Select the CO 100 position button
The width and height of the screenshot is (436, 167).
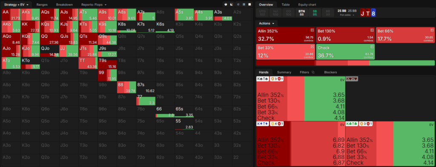pos(288,13)
